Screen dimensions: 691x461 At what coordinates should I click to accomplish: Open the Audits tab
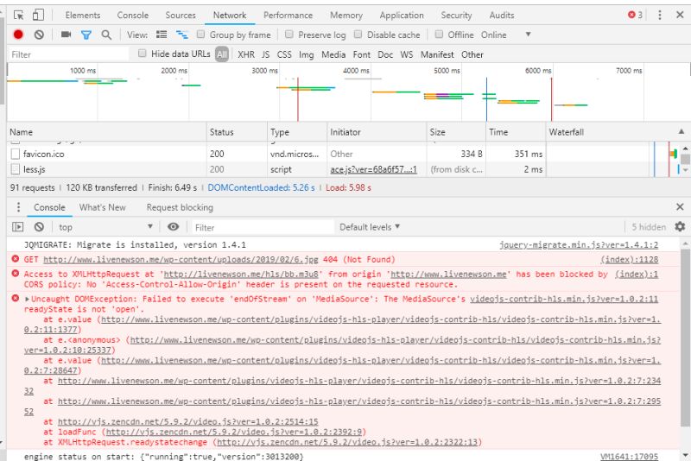[x=502, y=15]
